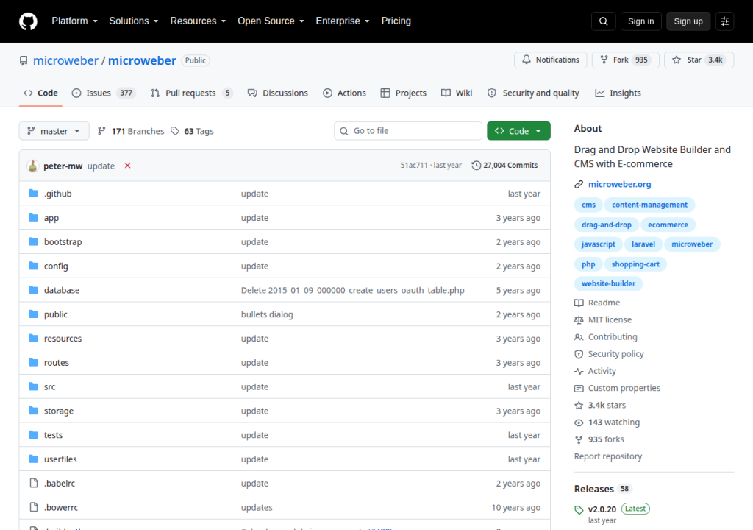This screenshot has height=530, width=753.
Task: Expand the green Code dropdown
Action: 518,131
